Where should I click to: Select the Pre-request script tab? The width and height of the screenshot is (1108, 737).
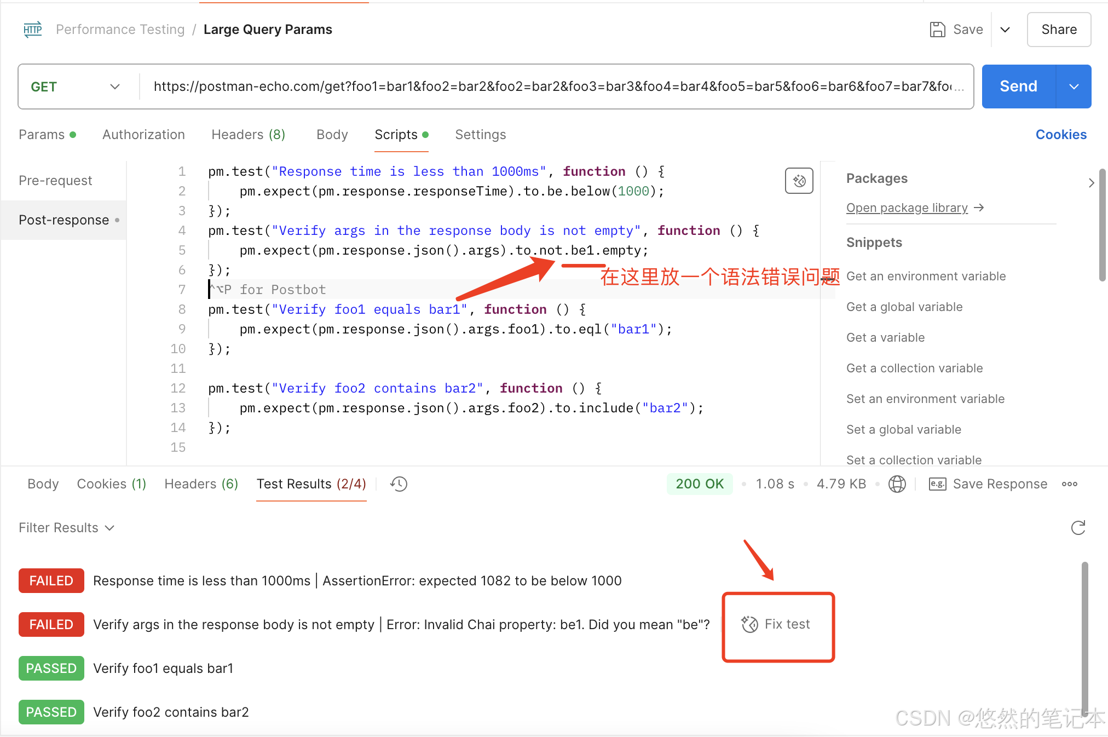[x=55, y=181]
